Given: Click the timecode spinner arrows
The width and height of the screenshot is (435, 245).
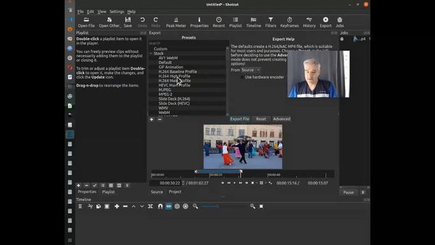Looking at the screenshot, I should [183, 183].
